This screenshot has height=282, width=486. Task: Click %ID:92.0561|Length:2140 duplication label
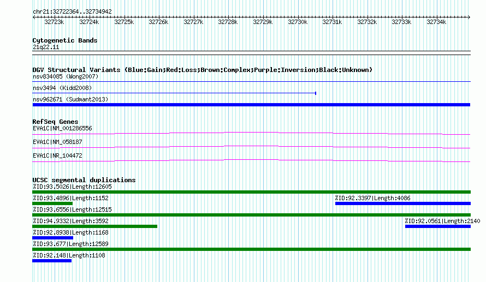coord(442,221)
